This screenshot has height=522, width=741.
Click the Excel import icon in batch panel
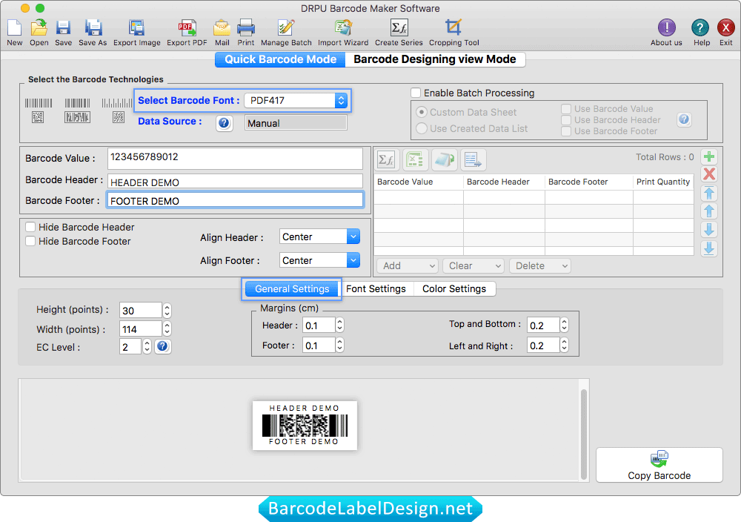[416, 160]
